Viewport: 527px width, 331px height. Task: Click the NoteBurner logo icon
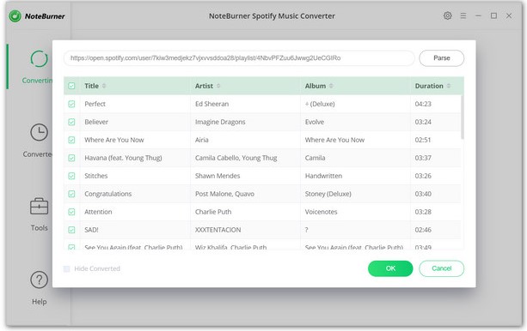(15, 16)
